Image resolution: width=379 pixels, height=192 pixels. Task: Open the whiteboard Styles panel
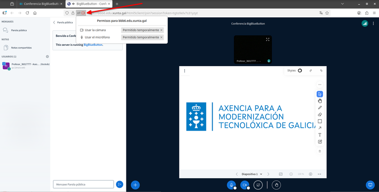pos(295,70)
